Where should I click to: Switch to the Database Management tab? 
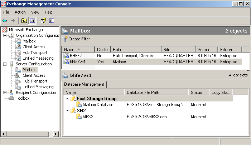[84, 84]
